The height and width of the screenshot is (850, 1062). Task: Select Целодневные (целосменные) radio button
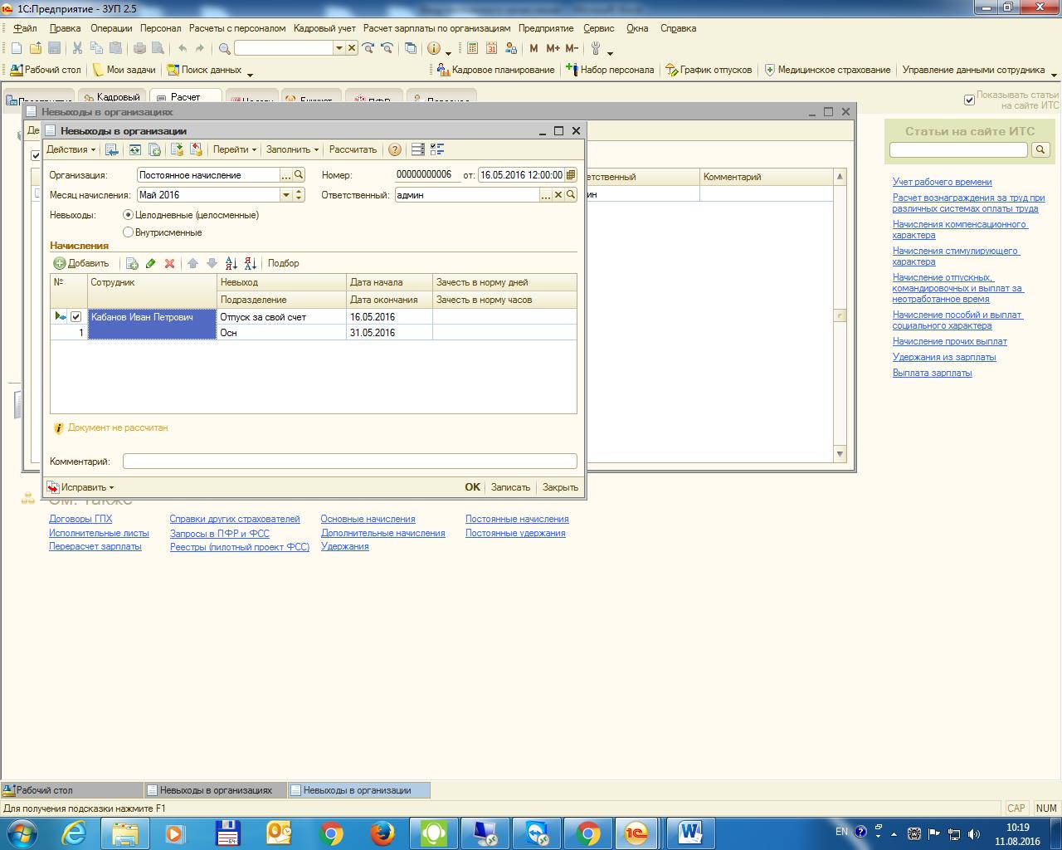(128, 215)
